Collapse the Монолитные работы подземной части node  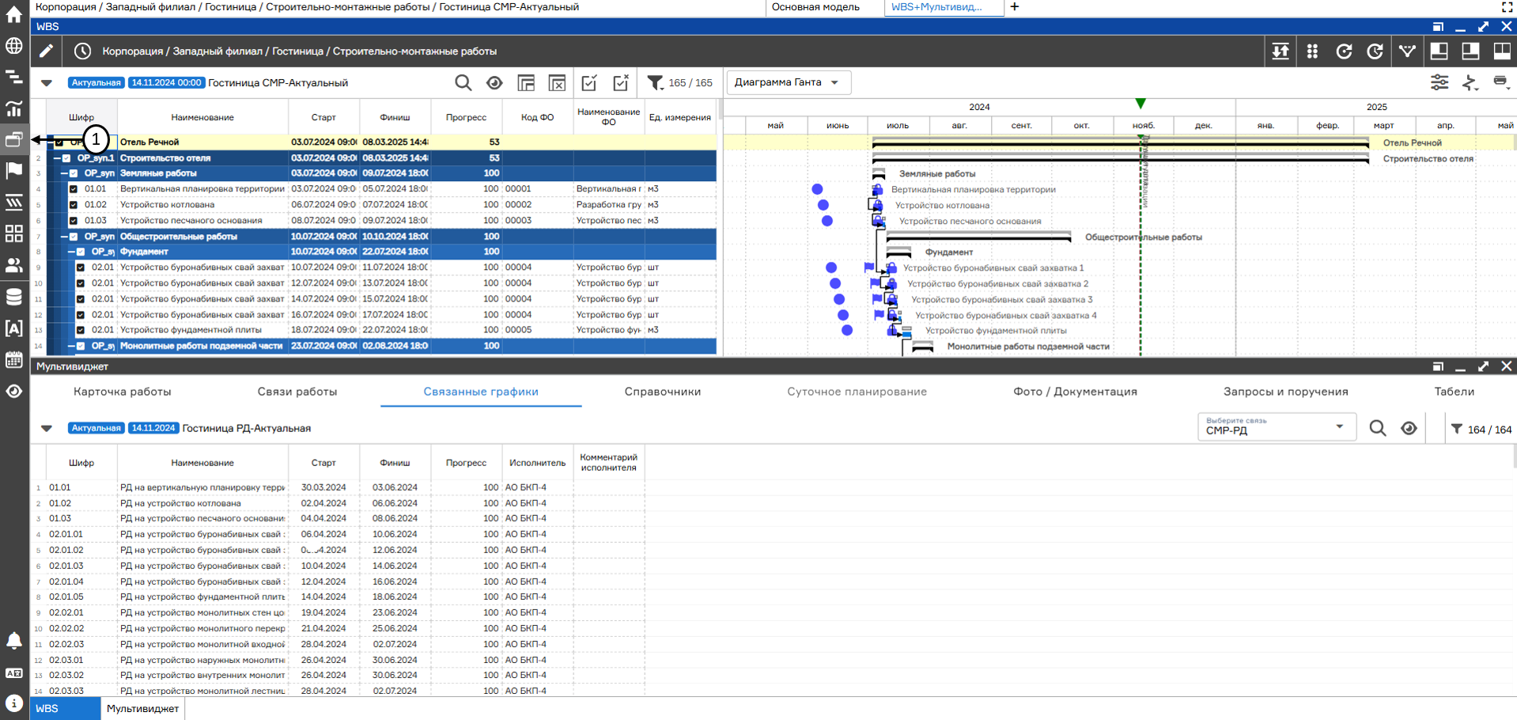point(71,346)
